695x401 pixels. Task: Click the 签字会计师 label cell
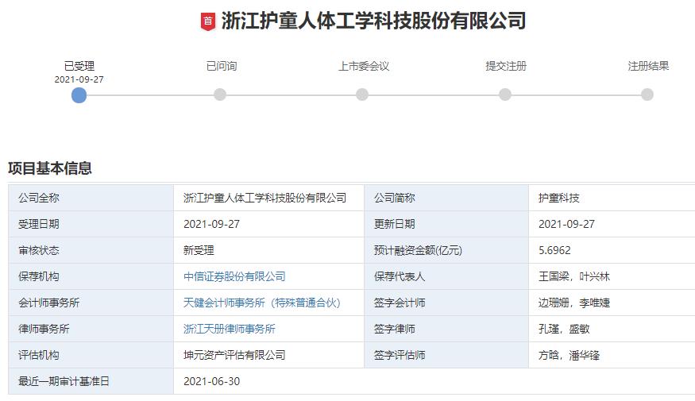click(446, 303)
